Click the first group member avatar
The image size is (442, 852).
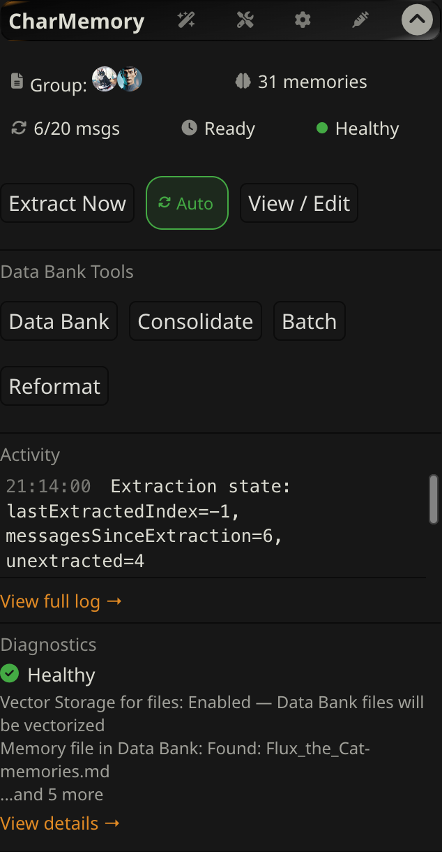click(x=105, y=80)
